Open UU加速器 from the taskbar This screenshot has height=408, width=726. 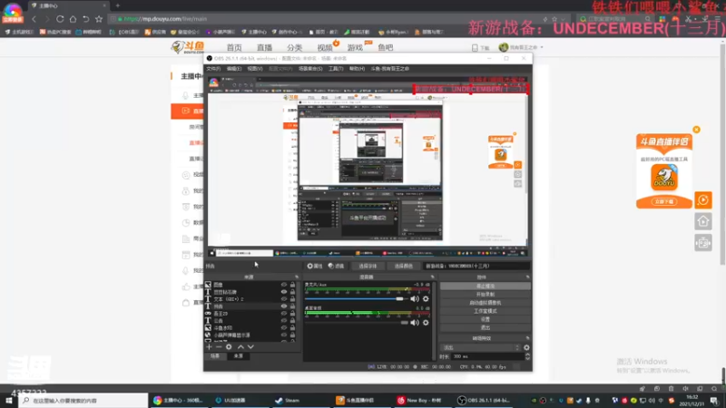(231, 401)
